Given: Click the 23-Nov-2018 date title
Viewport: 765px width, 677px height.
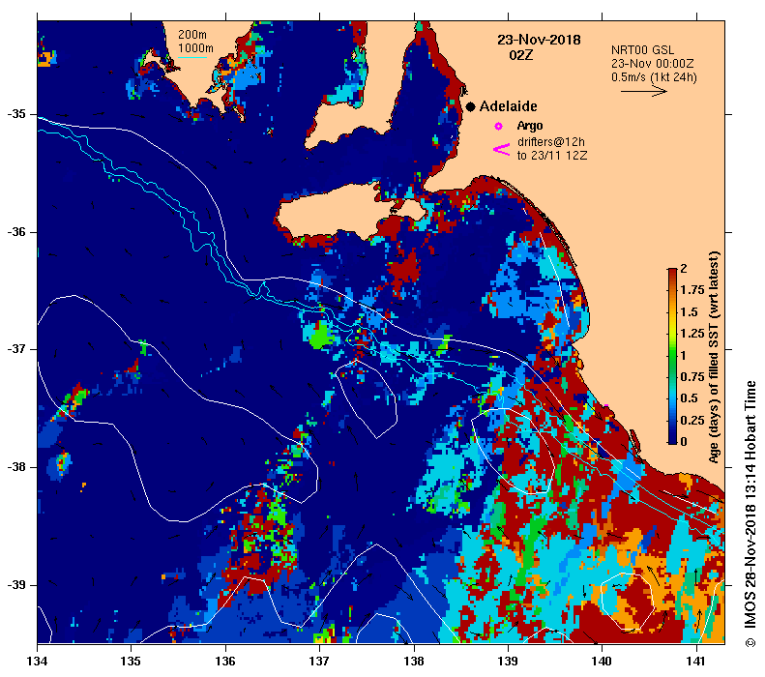Looking at the screenshot, I should point(539,40).
